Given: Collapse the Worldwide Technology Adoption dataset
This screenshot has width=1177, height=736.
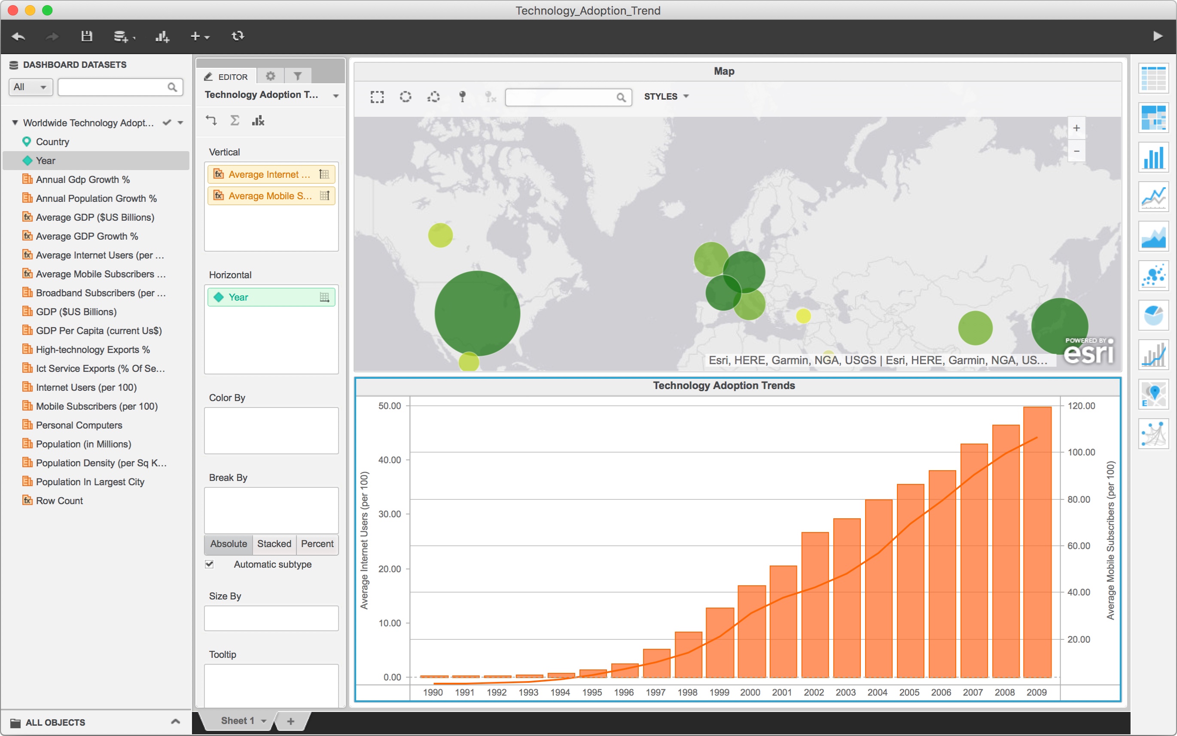Looking at the screenshot, I should click(x=15, y=123).
